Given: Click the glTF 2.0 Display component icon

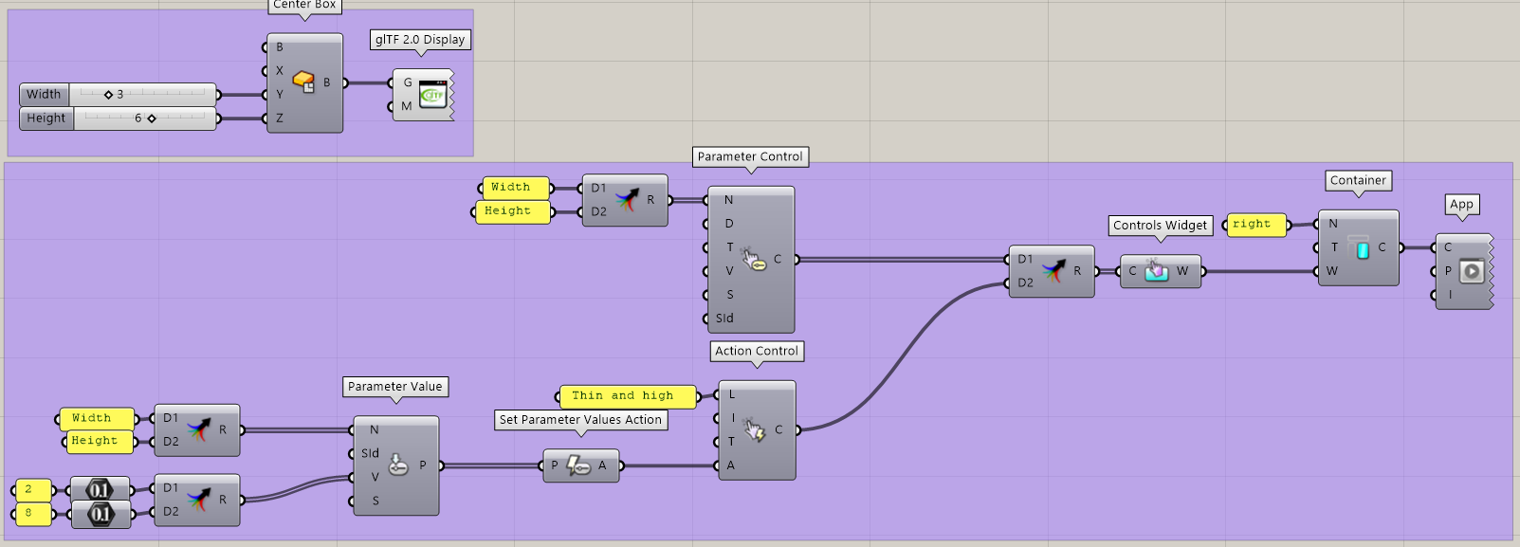Looking at the screenshot, I should click(x=432, y=95).
